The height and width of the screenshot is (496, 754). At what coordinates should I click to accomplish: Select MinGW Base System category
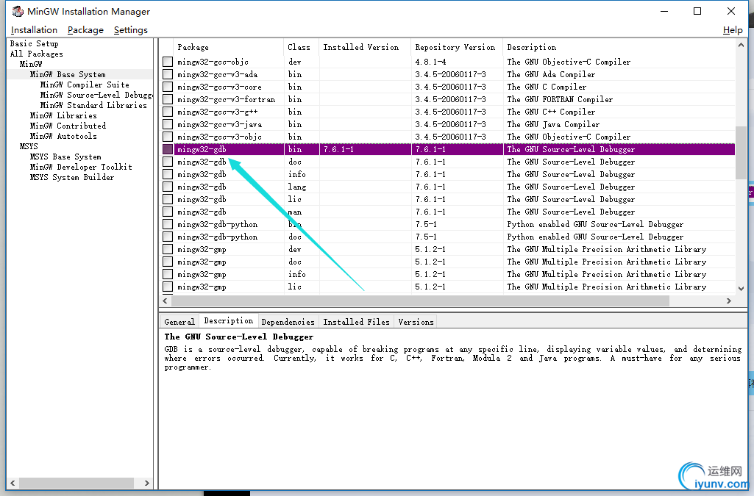[x=68, y=74]
